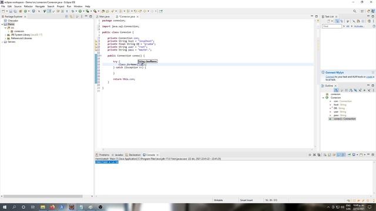
Task: Click the Windows Start button
Action: pyautogui.click(x=5, y=207)
